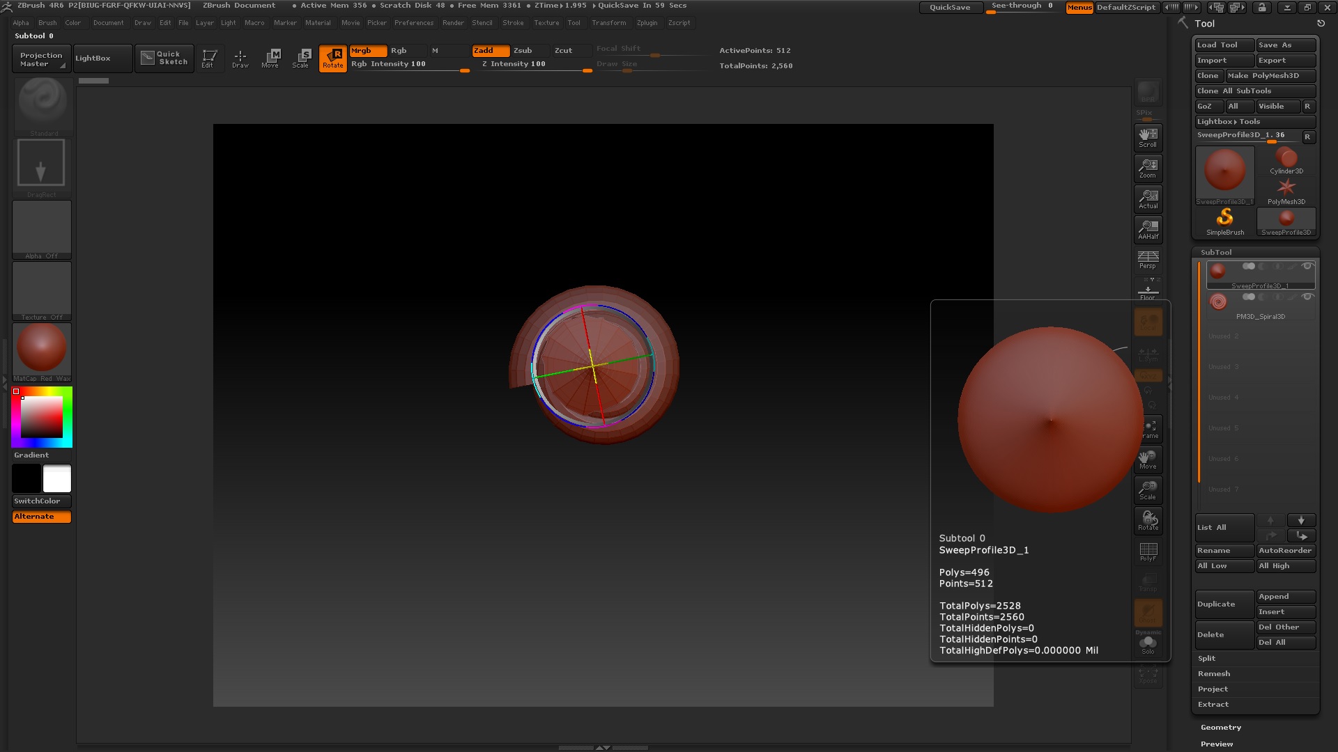Toggle PM3D_Spiral3D subtool eye visibility
The width and height of the screenshot is (1338, 752).
1307,297
